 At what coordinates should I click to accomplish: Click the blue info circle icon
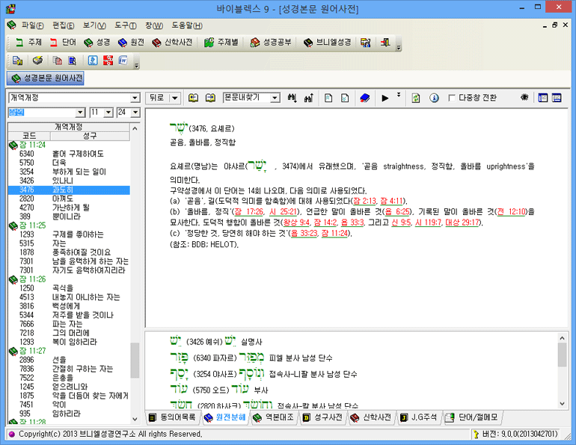(434, 98)
